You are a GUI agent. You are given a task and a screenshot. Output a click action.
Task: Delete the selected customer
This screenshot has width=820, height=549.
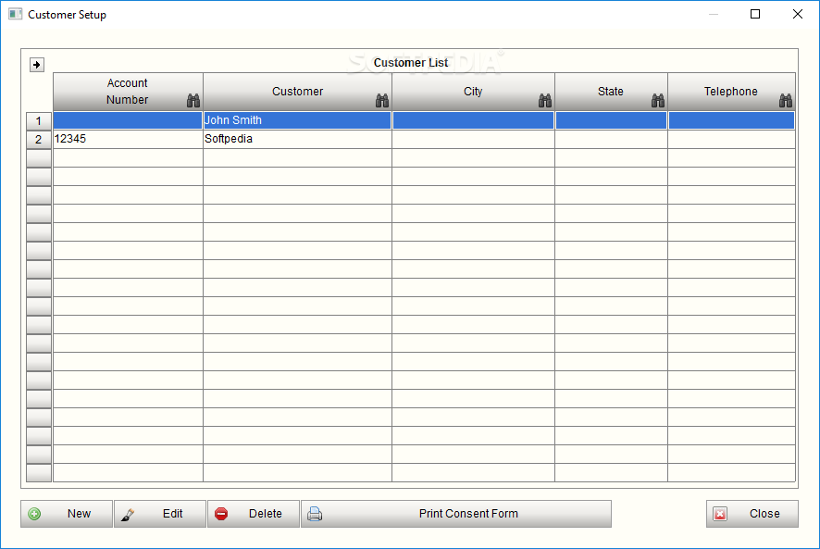[254, 514]
